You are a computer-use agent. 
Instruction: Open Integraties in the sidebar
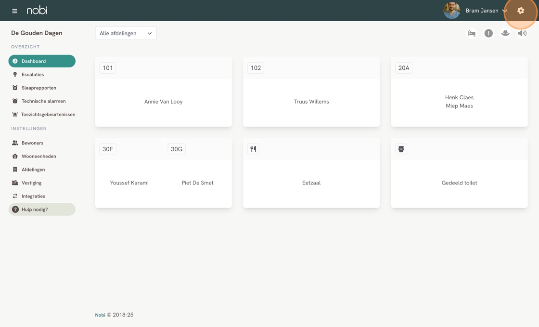[33, 196]
